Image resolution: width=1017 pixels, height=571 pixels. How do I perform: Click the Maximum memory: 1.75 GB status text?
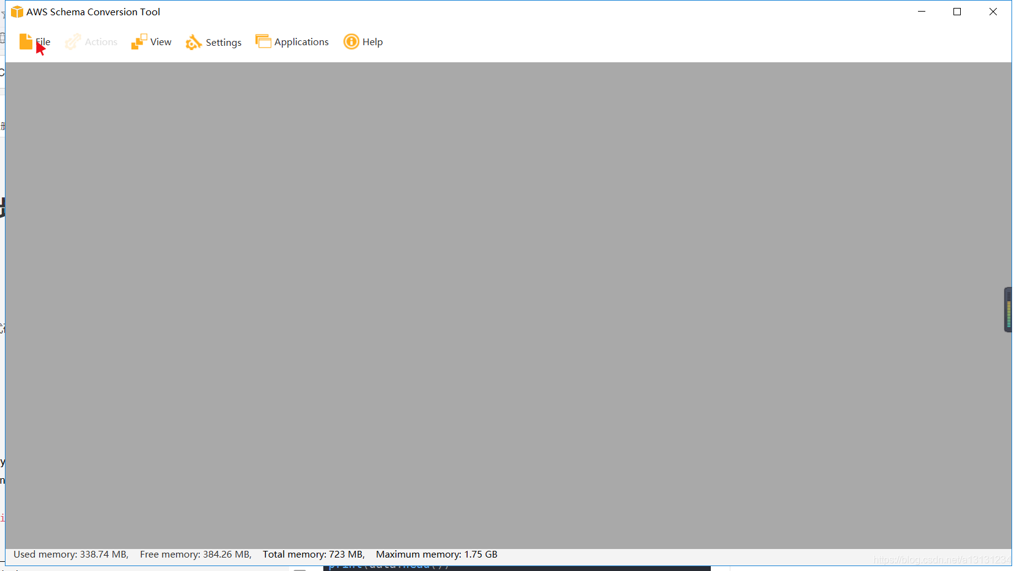436,555
